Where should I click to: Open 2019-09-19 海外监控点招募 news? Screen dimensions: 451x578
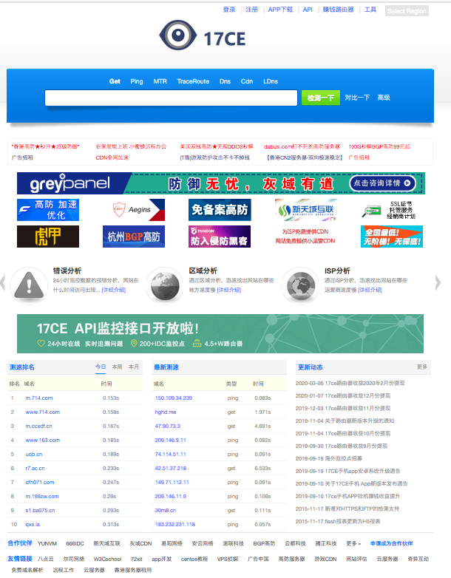[329, 458]
